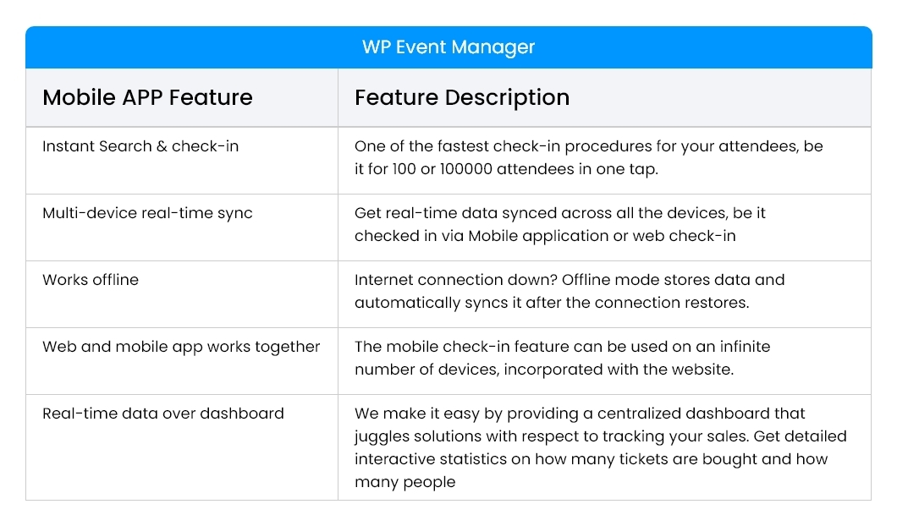The image size is (897, 526).
Task: Click the WP Event Manager title banner
Action: pyautogui.click(x=448, y=47)
